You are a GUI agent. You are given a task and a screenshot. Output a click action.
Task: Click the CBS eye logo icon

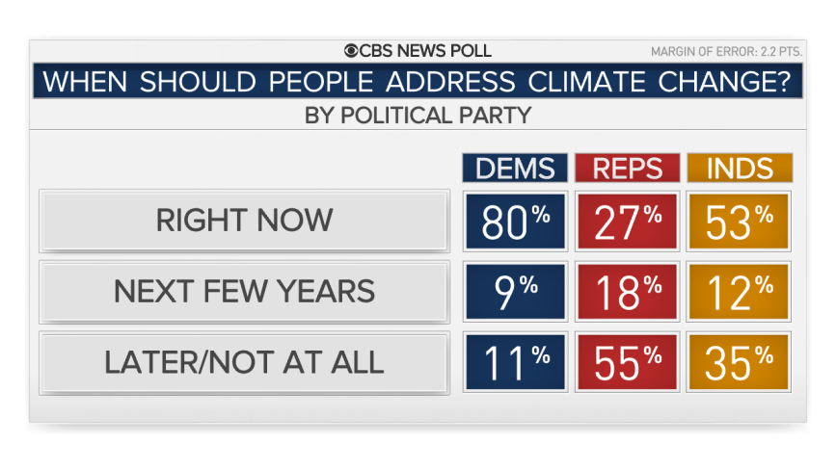(351, 51)
